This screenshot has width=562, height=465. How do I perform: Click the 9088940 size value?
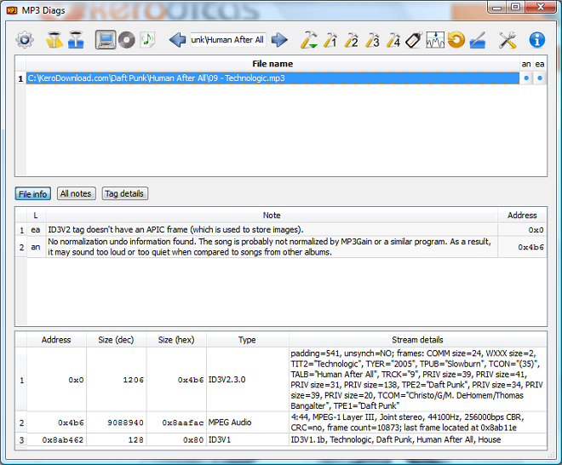(x=125, y=422)
